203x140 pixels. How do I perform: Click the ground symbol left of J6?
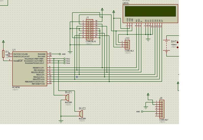click(x=146, y=108)
